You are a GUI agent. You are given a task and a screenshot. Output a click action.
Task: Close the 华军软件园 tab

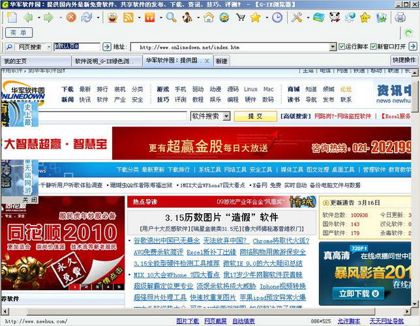(x=207, y=61)
